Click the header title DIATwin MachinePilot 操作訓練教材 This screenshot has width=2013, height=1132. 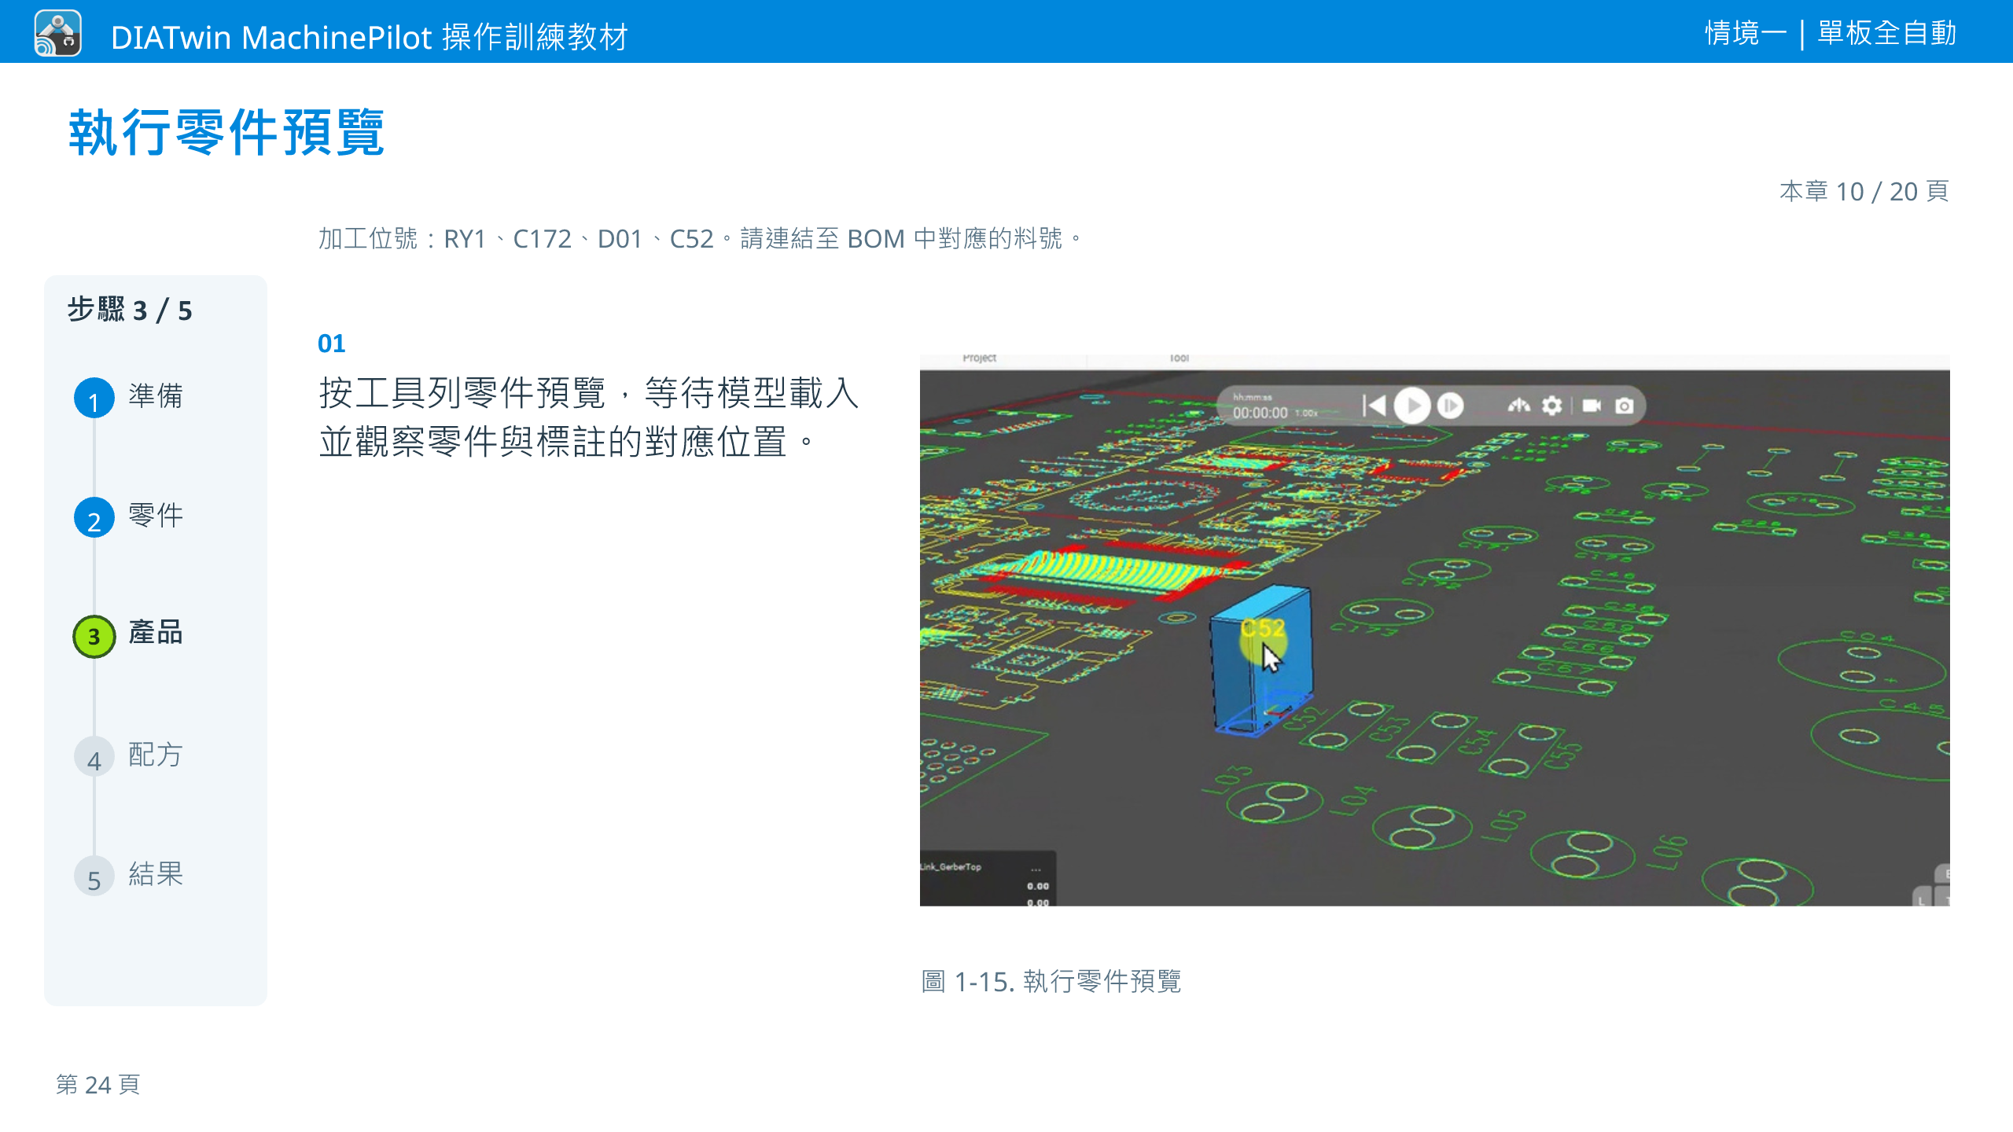tap(370, 37)
